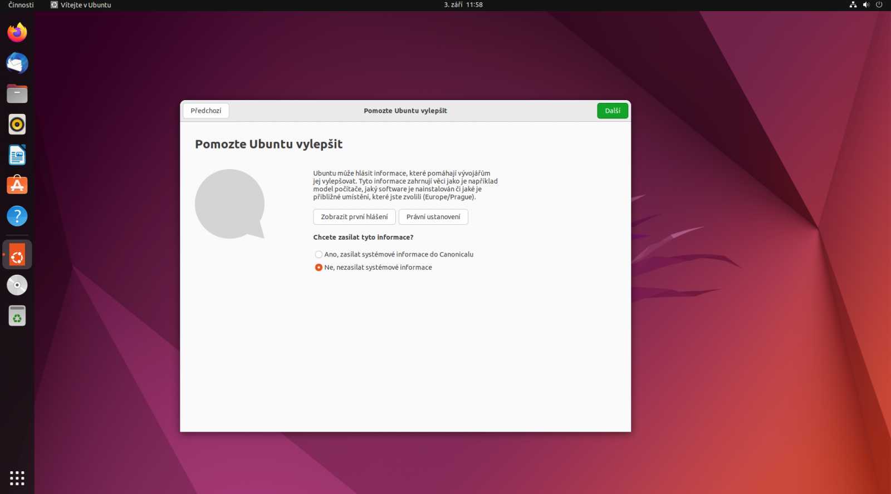Open Ubuntu Software store icon
The height and width of the screenshot is (494, 891).
(17, 185)
